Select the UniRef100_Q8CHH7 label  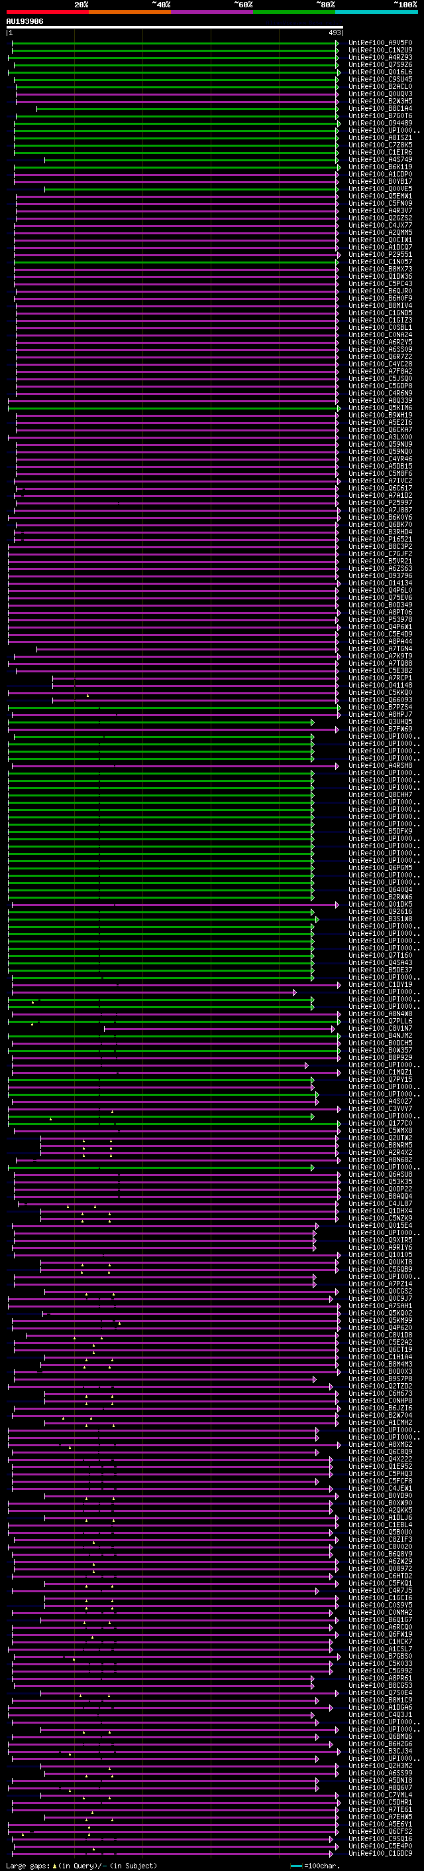(x=380, y=794)
